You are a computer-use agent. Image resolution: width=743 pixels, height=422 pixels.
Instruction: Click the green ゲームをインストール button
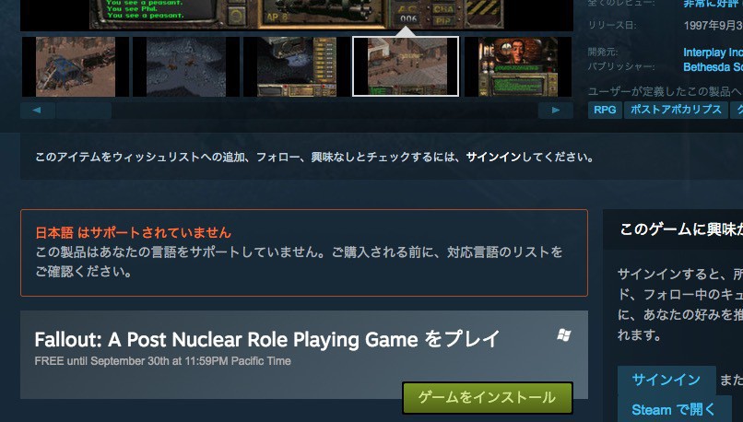click(x=488, y=397)
